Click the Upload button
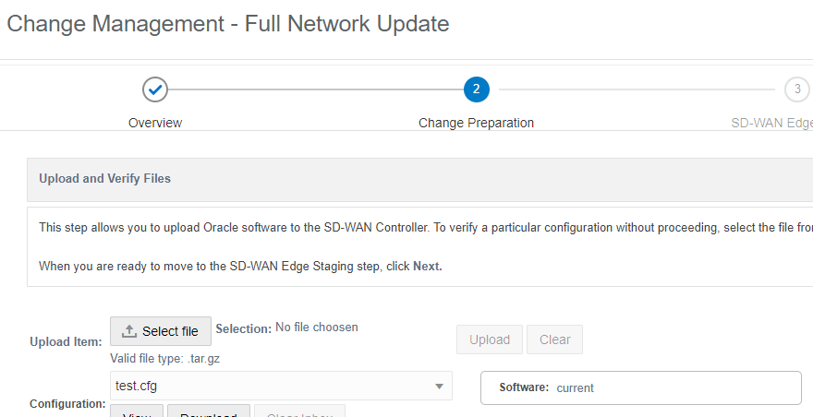The height and width of the screenshot is (417, 813). (490, 340)
